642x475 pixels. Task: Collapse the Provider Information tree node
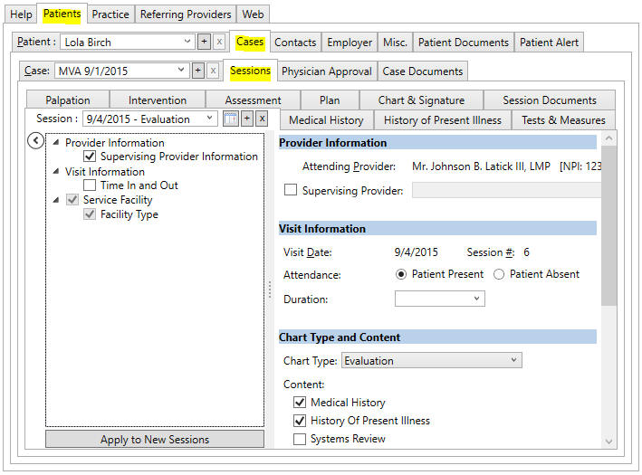click(x=56, y=143)
